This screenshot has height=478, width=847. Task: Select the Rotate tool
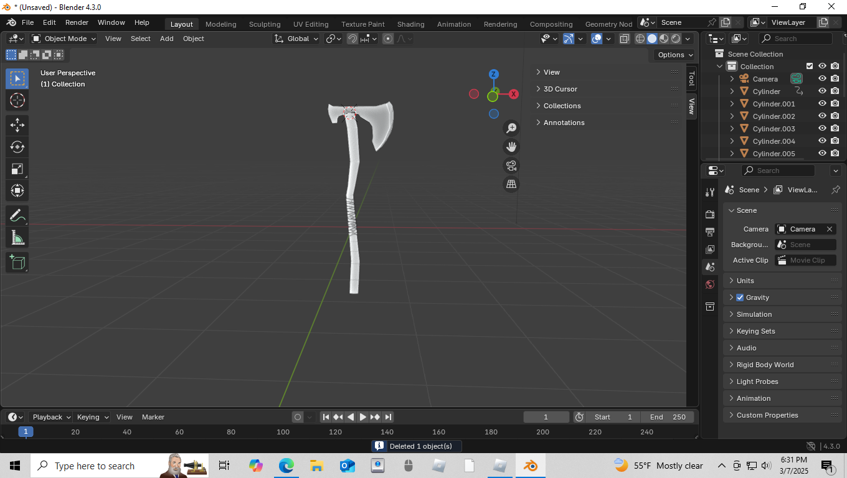pos(17,147)
